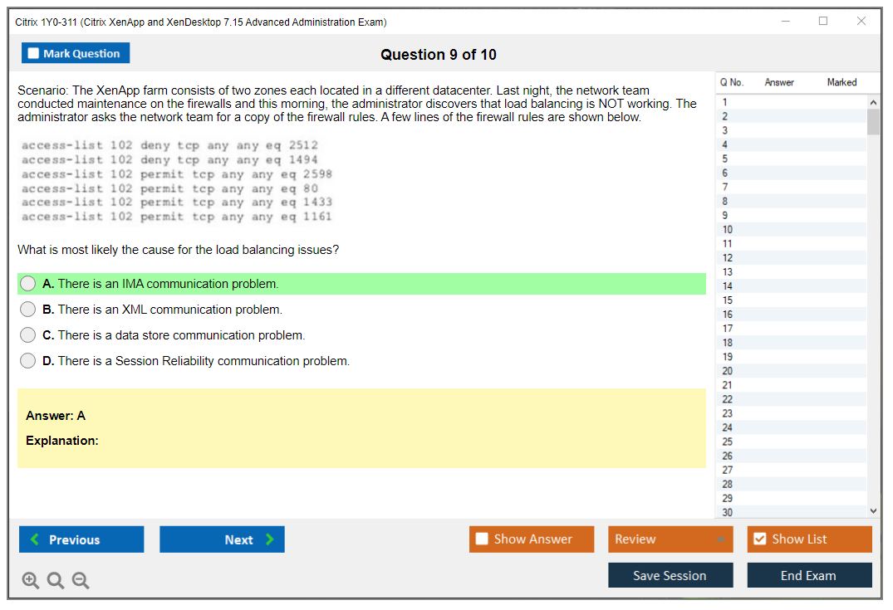Uncheck the Show List checkbox

click(759, 539)
